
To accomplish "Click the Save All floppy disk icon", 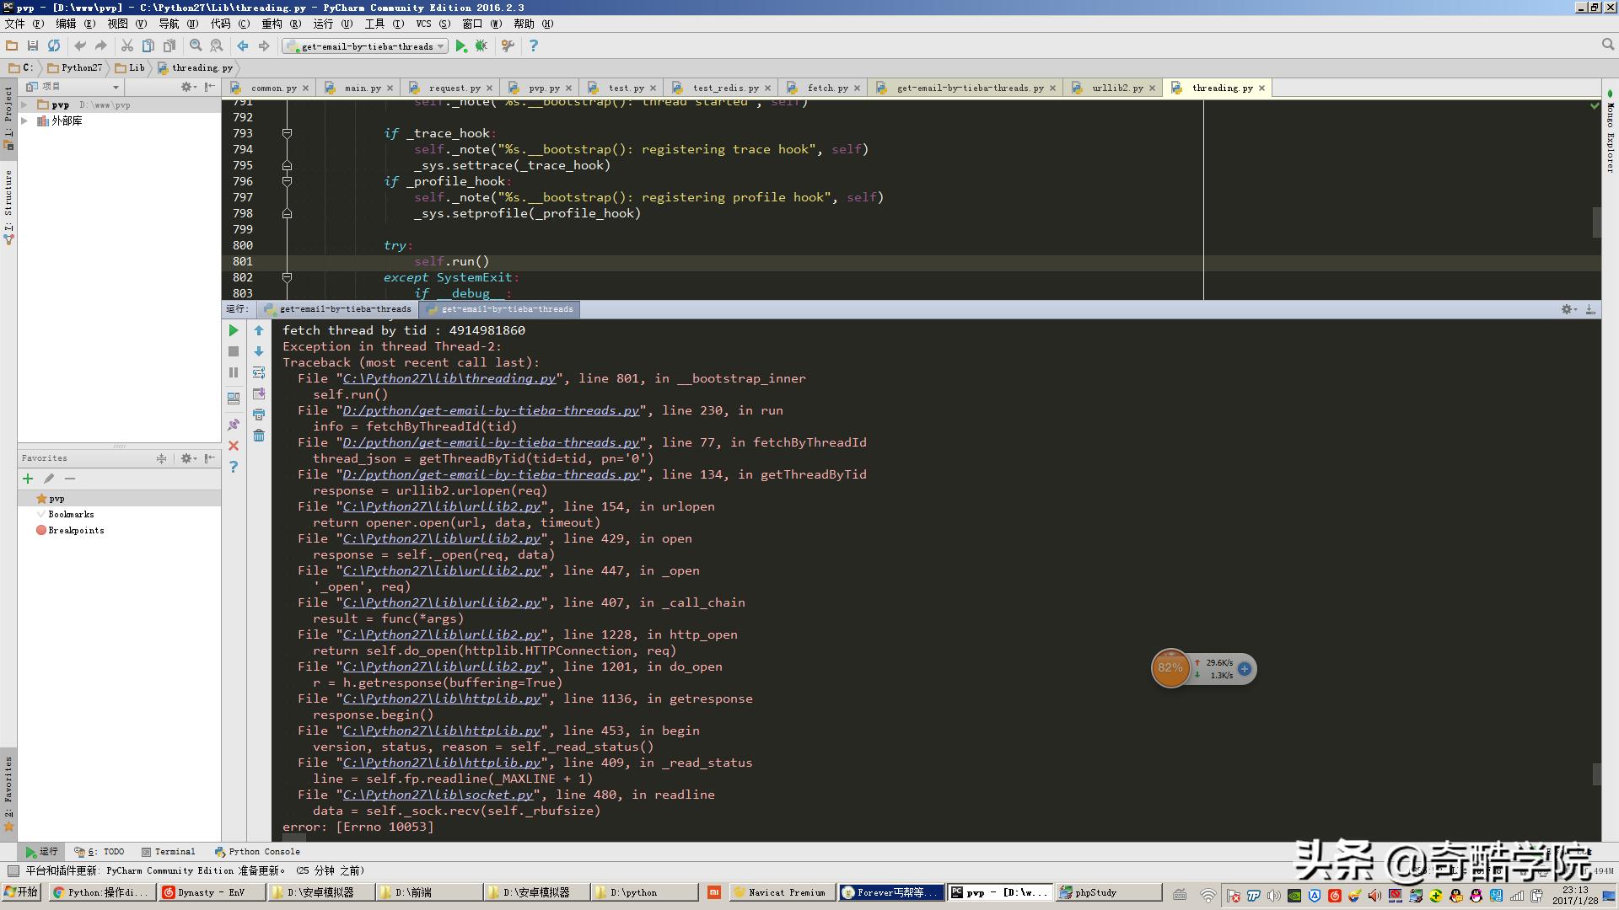I will pyautogui.click(x=33, y=46).
